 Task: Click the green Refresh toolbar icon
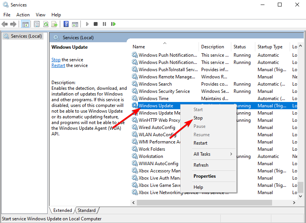point(46,24)
